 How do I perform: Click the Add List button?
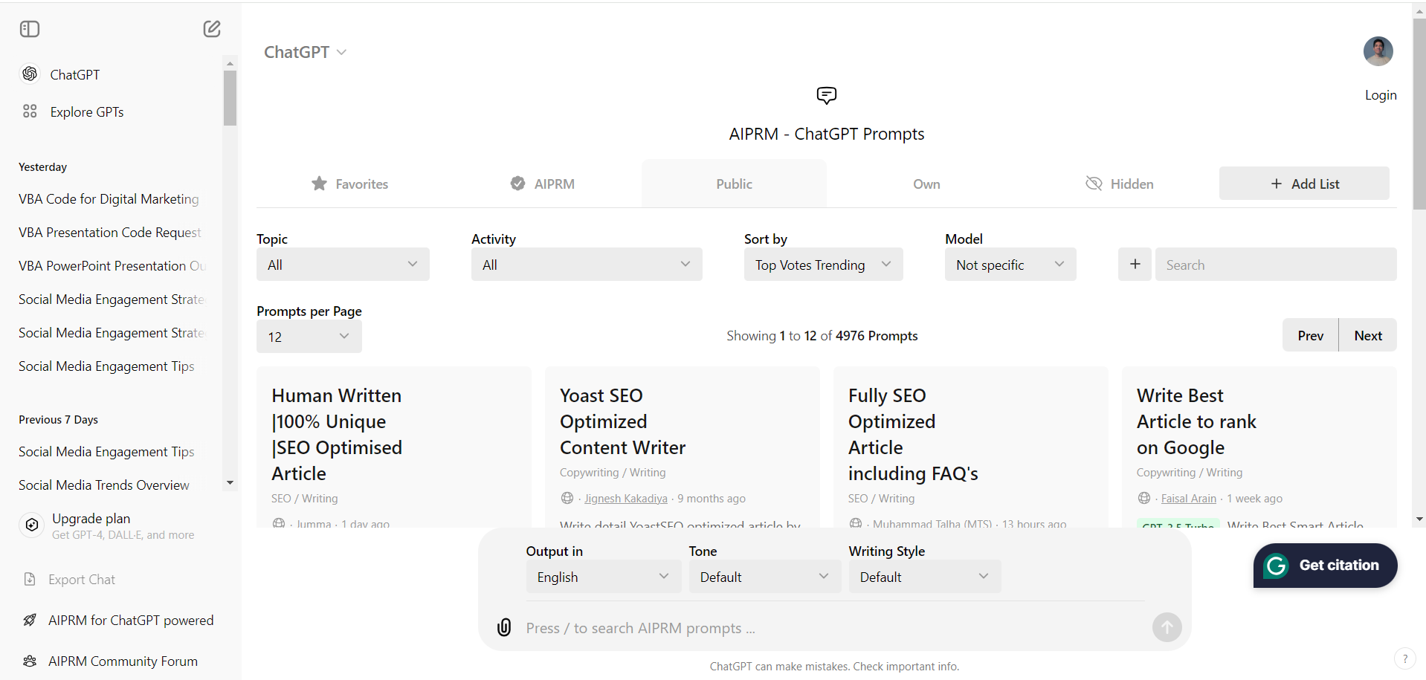pyautogui.click(x=1304, y=184)
